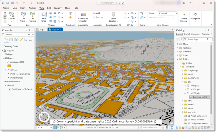The image size is (216, 132).
Task: Toggle World Topographic Map layer
Action: pos(8,74)
